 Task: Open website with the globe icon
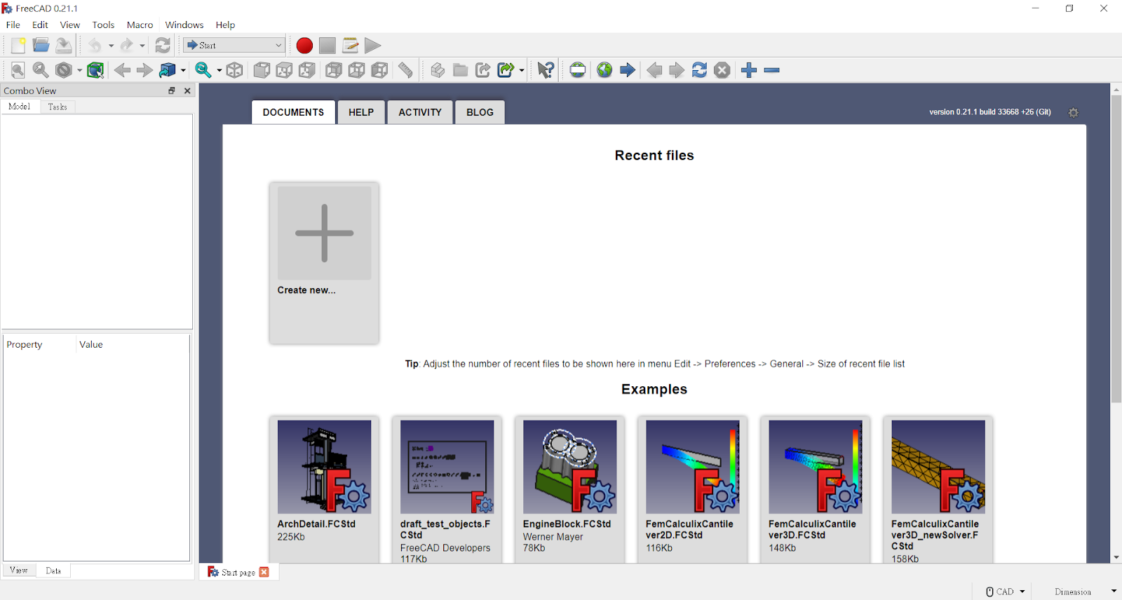click(x=604, y=70)
